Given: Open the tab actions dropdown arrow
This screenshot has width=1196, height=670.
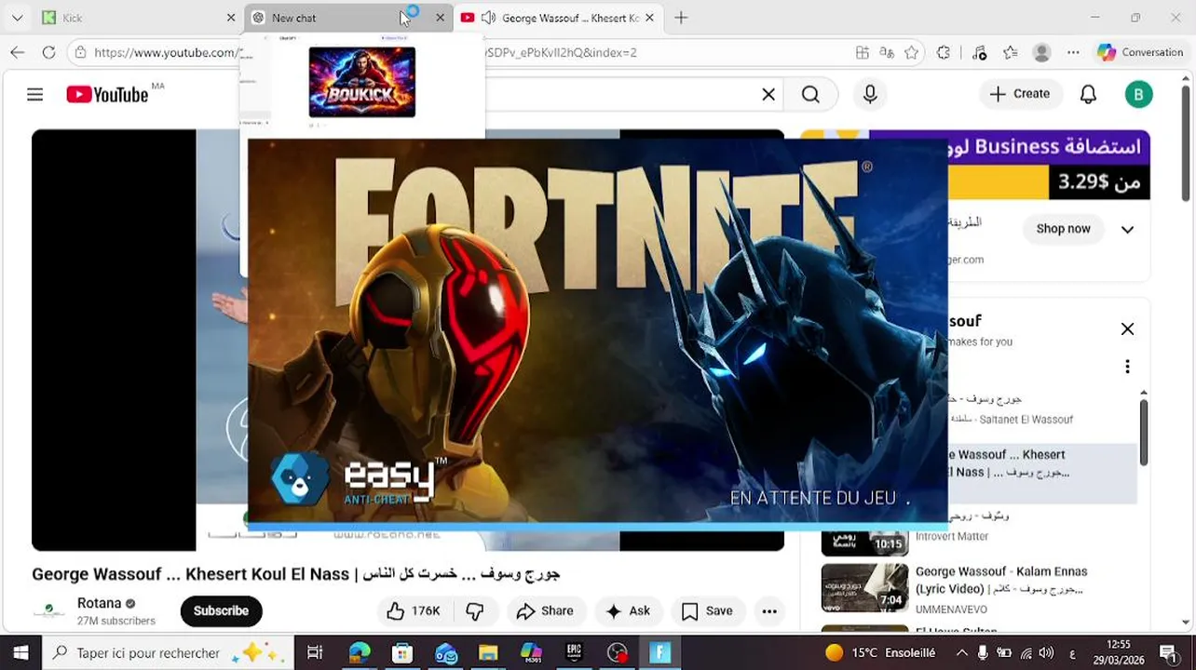Looking at the screenshot, I should [18, 18].
